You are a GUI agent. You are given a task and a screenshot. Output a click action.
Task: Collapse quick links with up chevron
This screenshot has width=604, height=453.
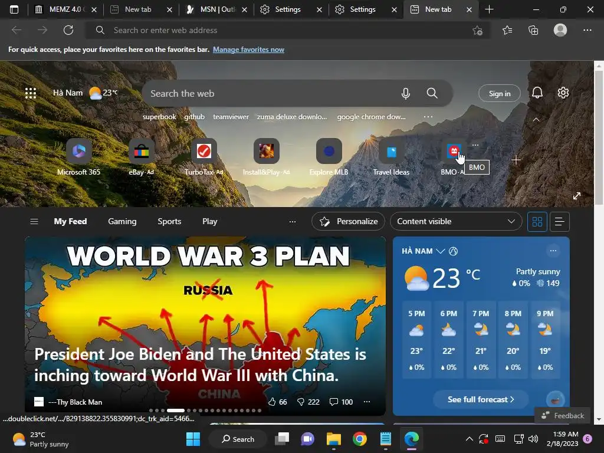pos(536,119)
